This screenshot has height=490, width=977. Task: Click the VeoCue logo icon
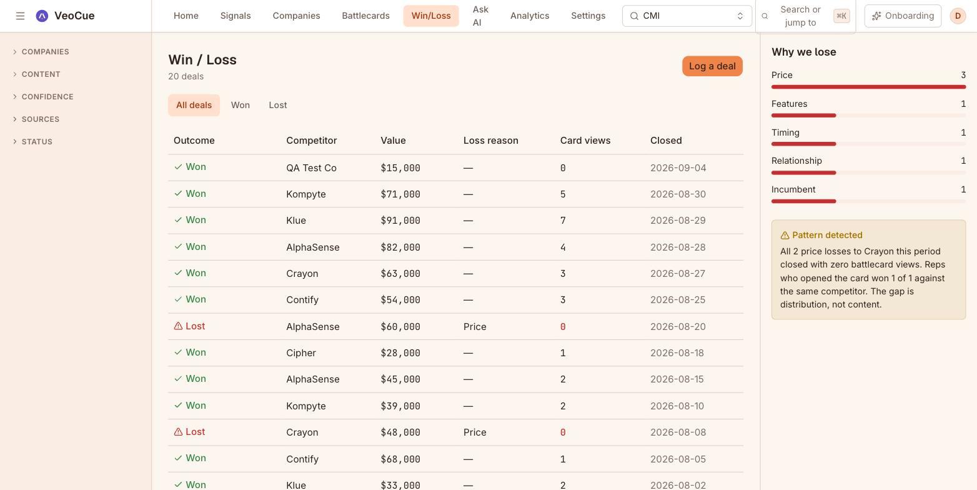tap(42, 16)
